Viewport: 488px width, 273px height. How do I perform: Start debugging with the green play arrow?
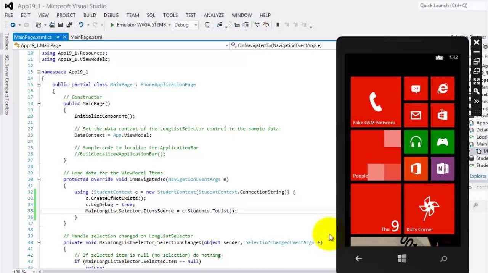(112, 25)
